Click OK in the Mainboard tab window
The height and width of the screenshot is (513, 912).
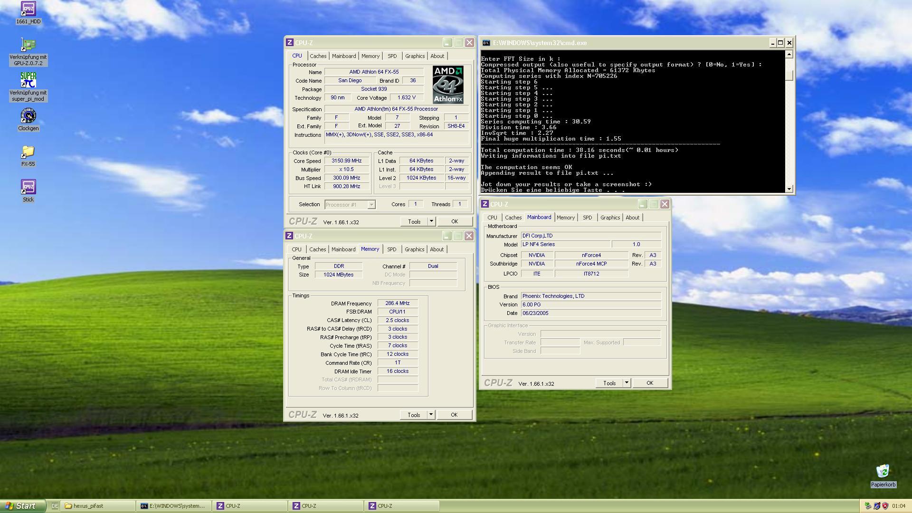650,383
